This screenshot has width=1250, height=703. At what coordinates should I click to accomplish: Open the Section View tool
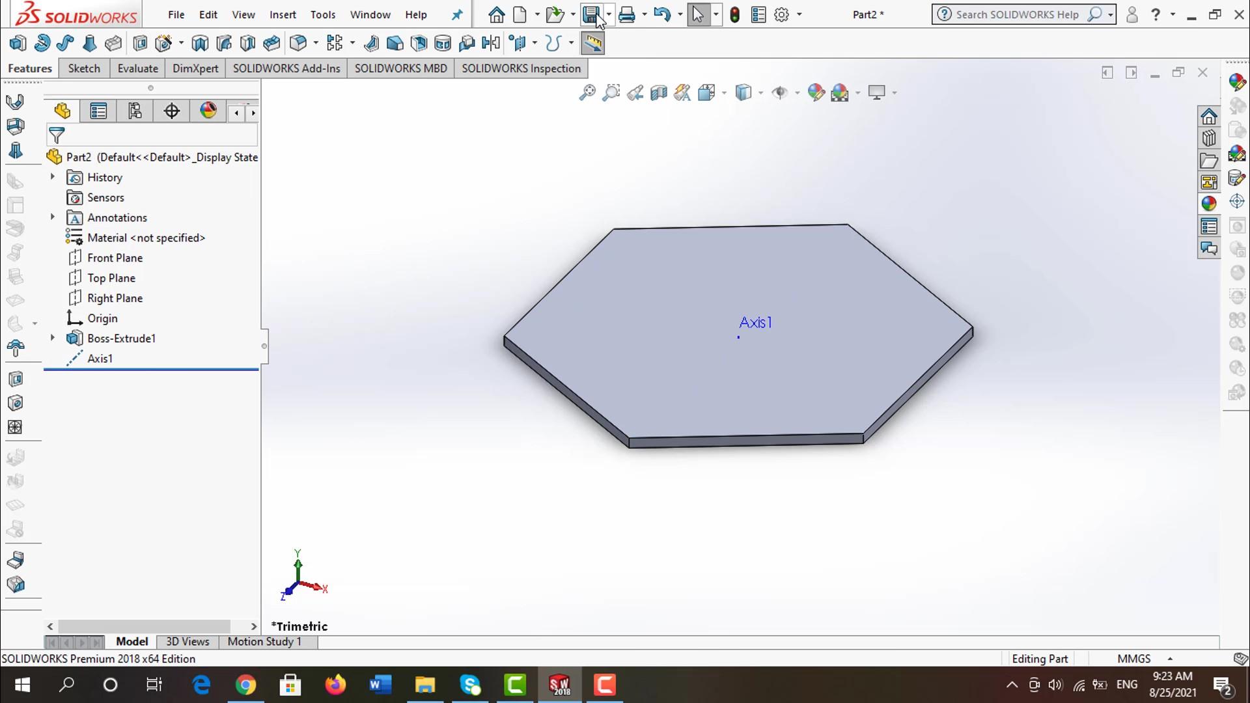(x=658, y=92)
